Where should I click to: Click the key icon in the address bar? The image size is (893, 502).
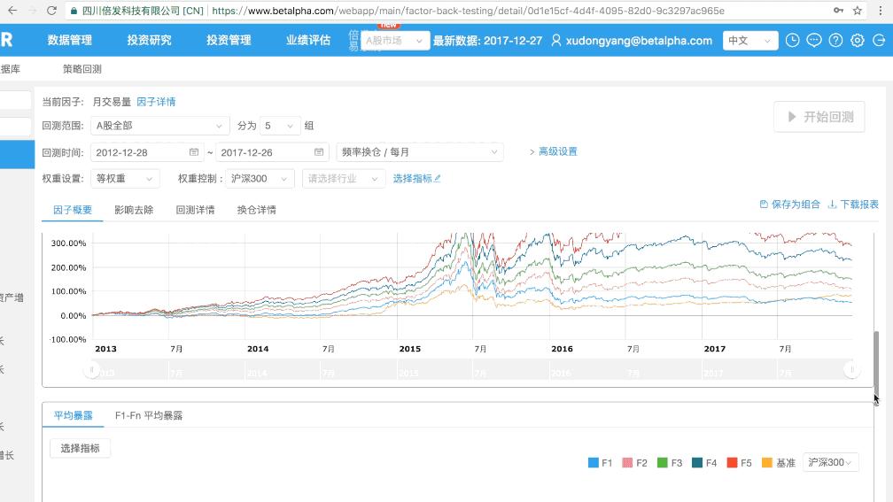[838, 11]
